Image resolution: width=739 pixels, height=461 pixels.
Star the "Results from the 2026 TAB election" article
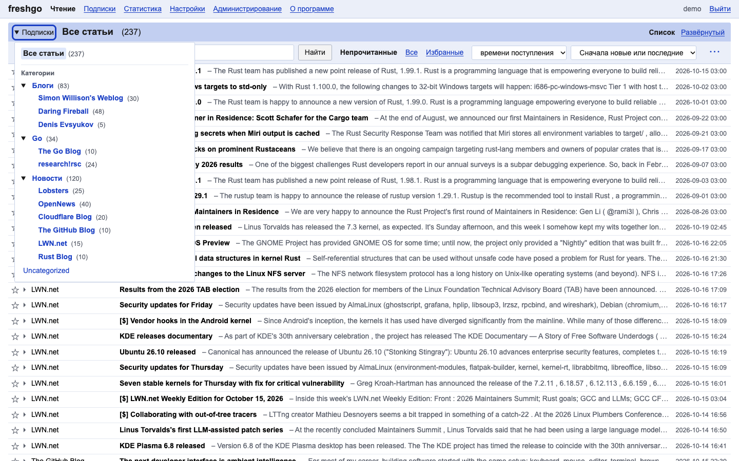click(15, 290)
